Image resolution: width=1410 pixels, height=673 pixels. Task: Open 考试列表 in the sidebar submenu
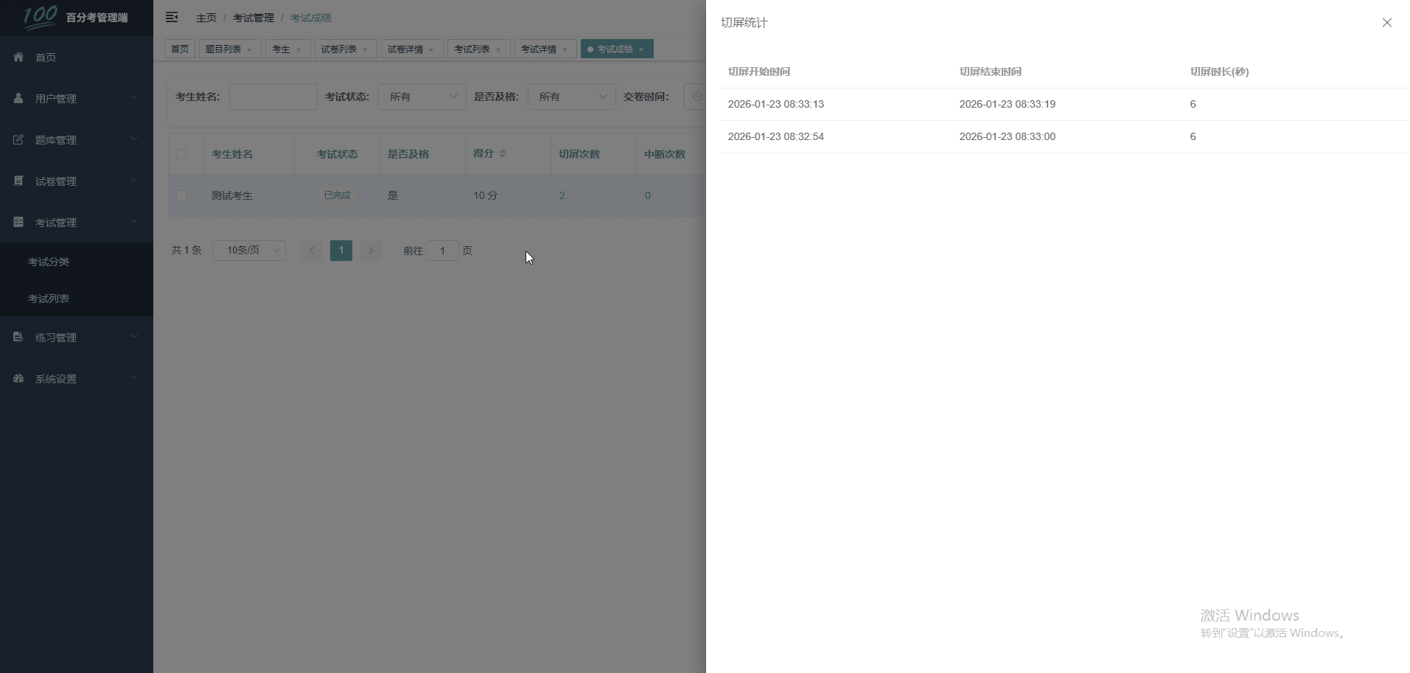(x=49, y=299)
